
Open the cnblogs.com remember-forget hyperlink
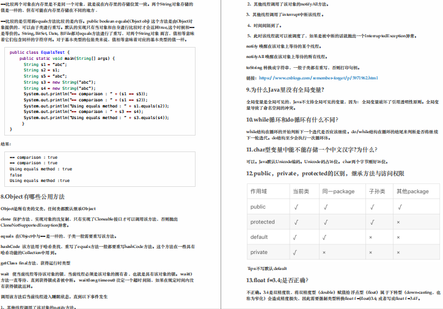coord(318,78)
